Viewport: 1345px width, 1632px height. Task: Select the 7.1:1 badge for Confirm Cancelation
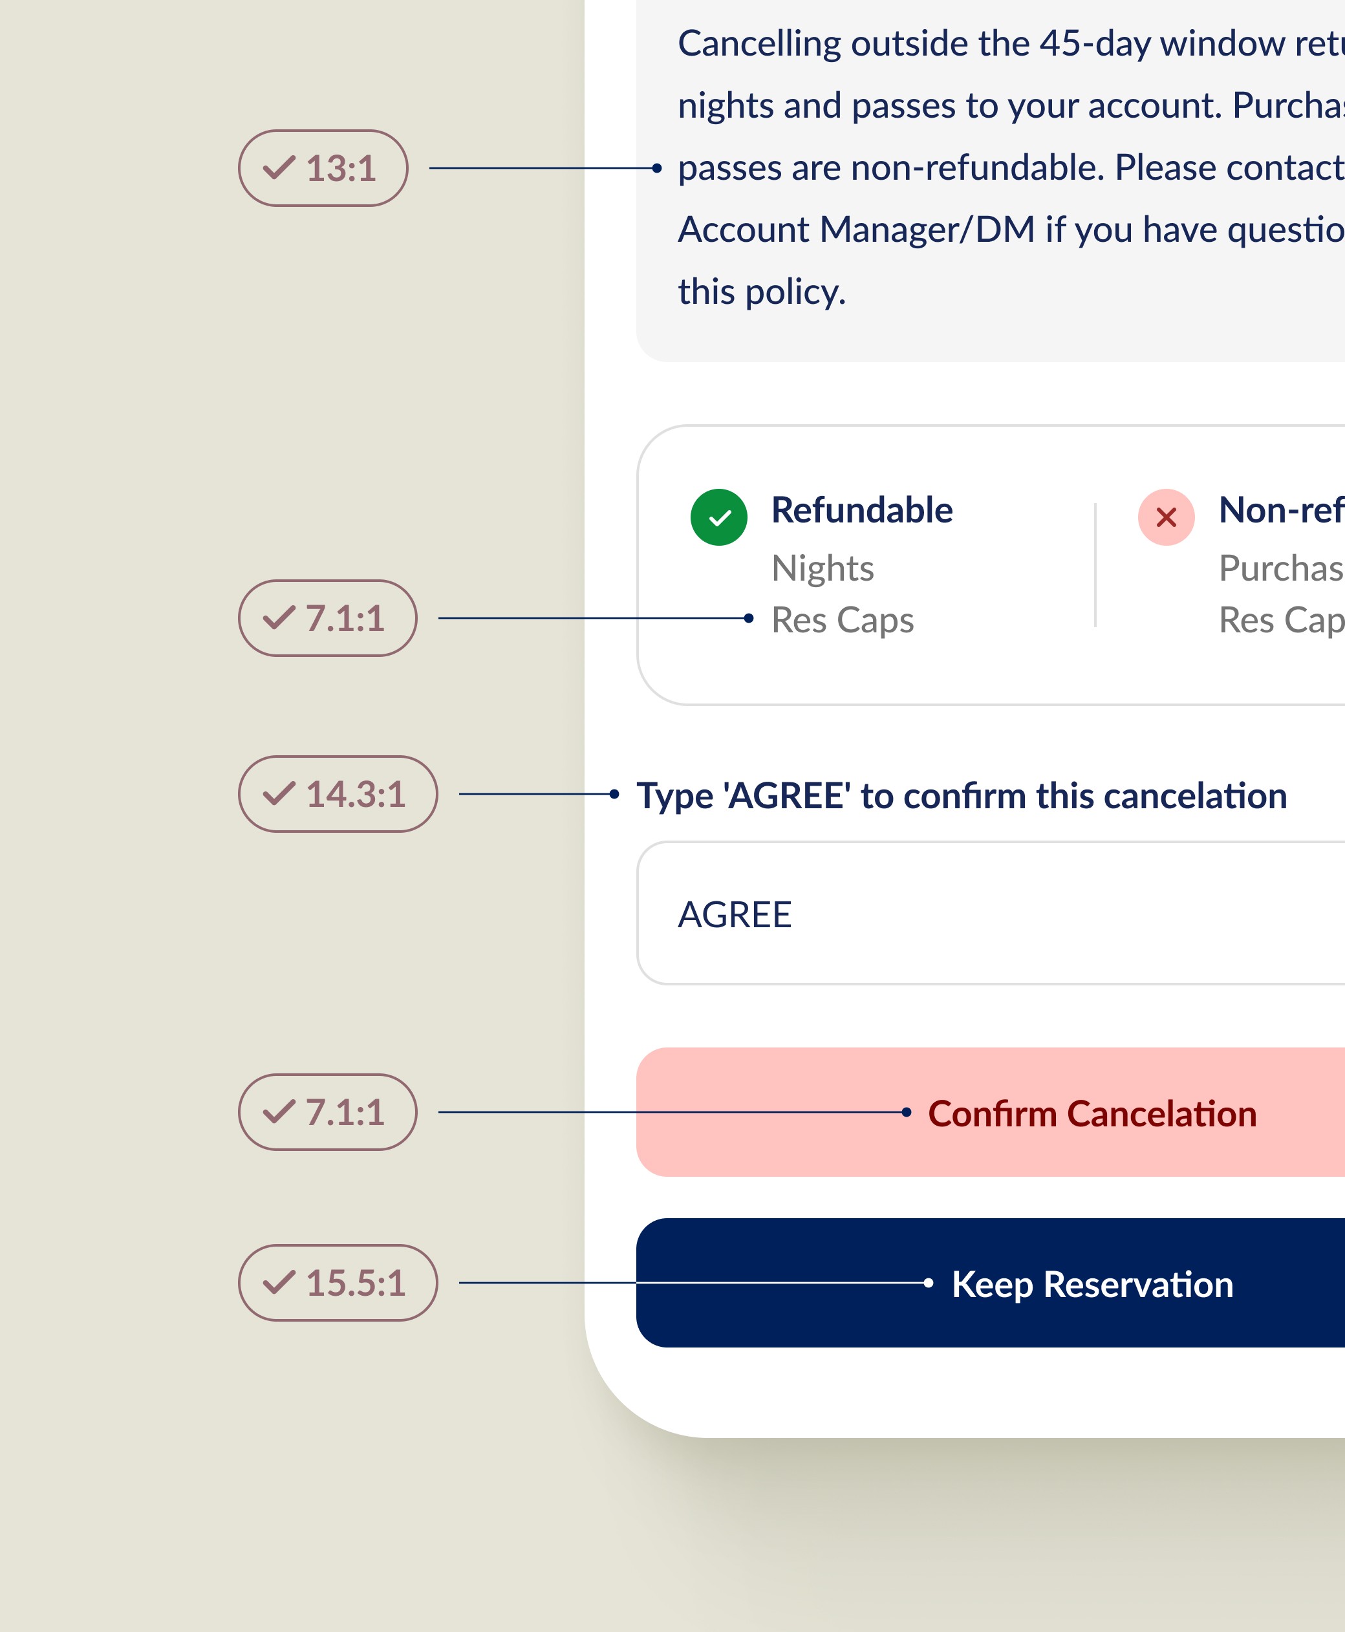pyautogui.click(x=328, y=1112)
